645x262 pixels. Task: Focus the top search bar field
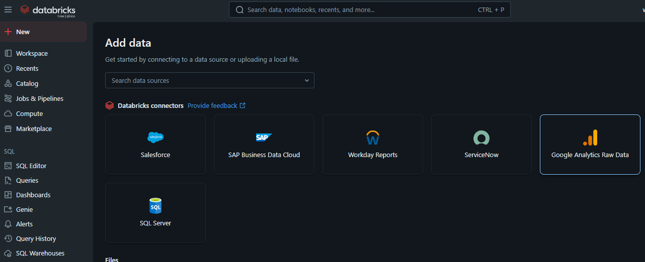370,10
